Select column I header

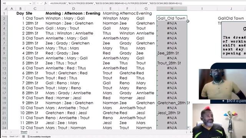[x=202, y=8]
